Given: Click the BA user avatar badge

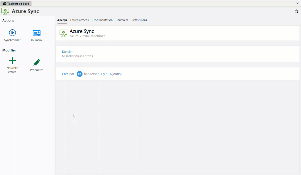Looking at the screenshot, I should tap(79, 74).
